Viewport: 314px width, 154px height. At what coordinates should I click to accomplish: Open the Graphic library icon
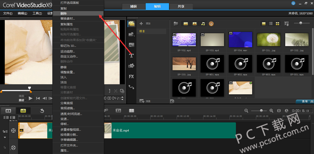(131, 66)
